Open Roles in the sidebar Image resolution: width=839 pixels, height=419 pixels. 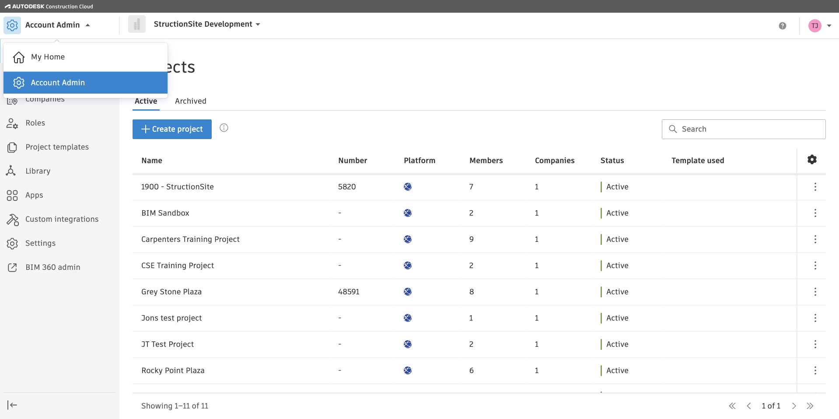[35, 123]
